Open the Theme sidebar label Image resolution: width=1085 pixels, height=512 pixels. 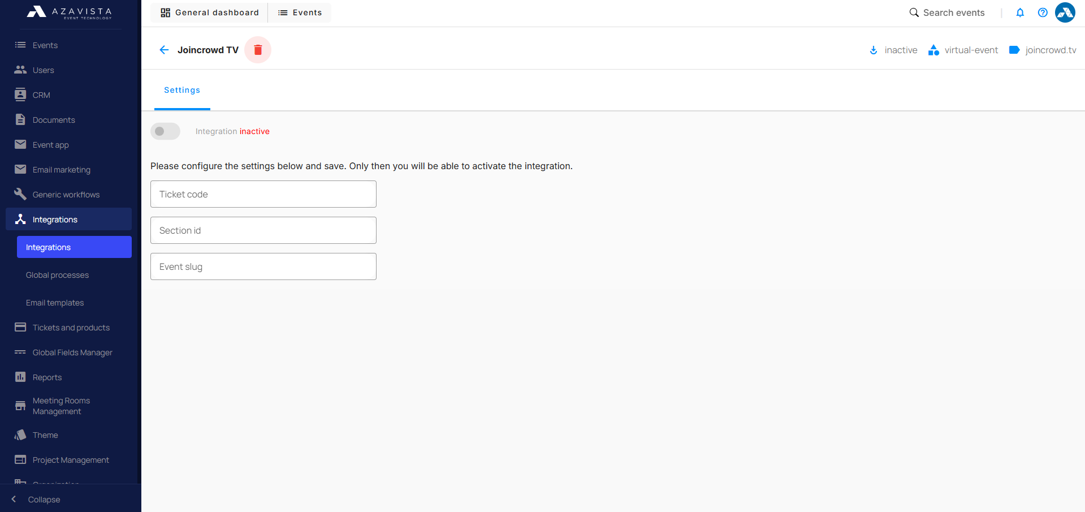coord(45,435)
